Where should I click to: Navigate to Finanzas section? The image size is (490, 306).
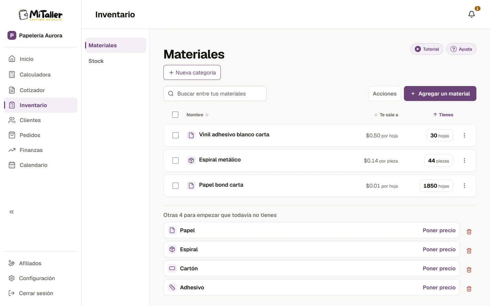pos(40,150)
